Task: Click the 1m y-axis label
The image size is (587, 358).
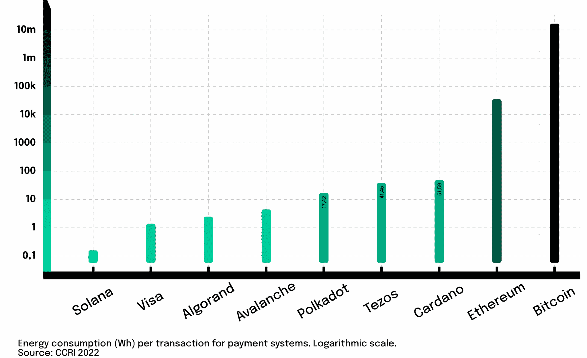Action: pyautogui.click(x=29, y=58)
